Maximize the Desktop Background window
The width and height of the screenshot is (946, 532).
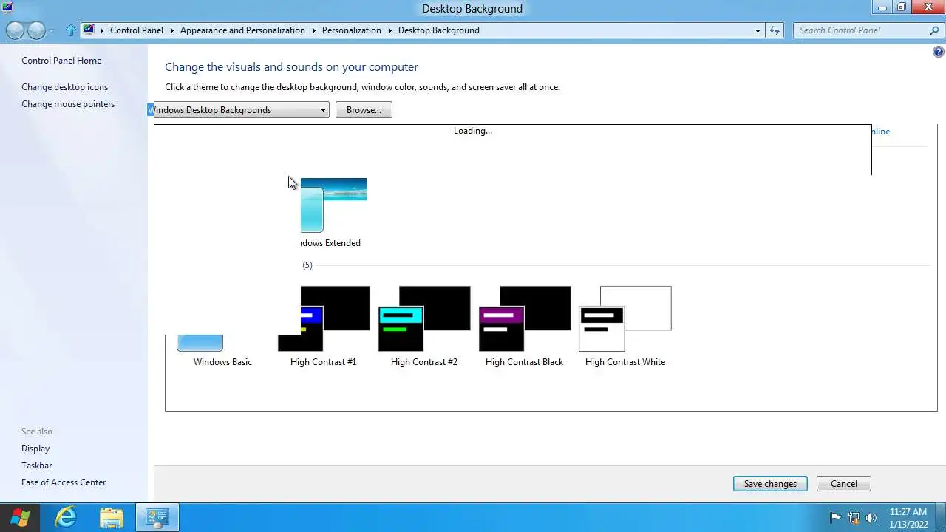(902, 8)
